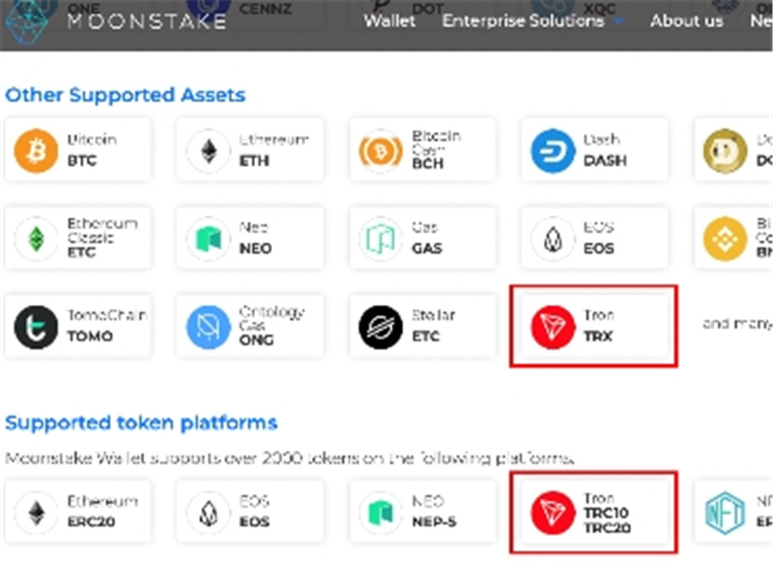Open the Stellar asset icon
773x579 pixels.
(380, 326)
